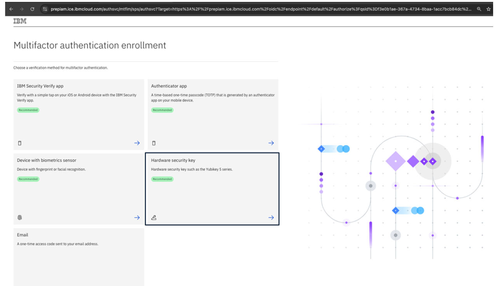Click the browser forward arrow
This screenshot has width=497, height=286.
tap(21, 9)
